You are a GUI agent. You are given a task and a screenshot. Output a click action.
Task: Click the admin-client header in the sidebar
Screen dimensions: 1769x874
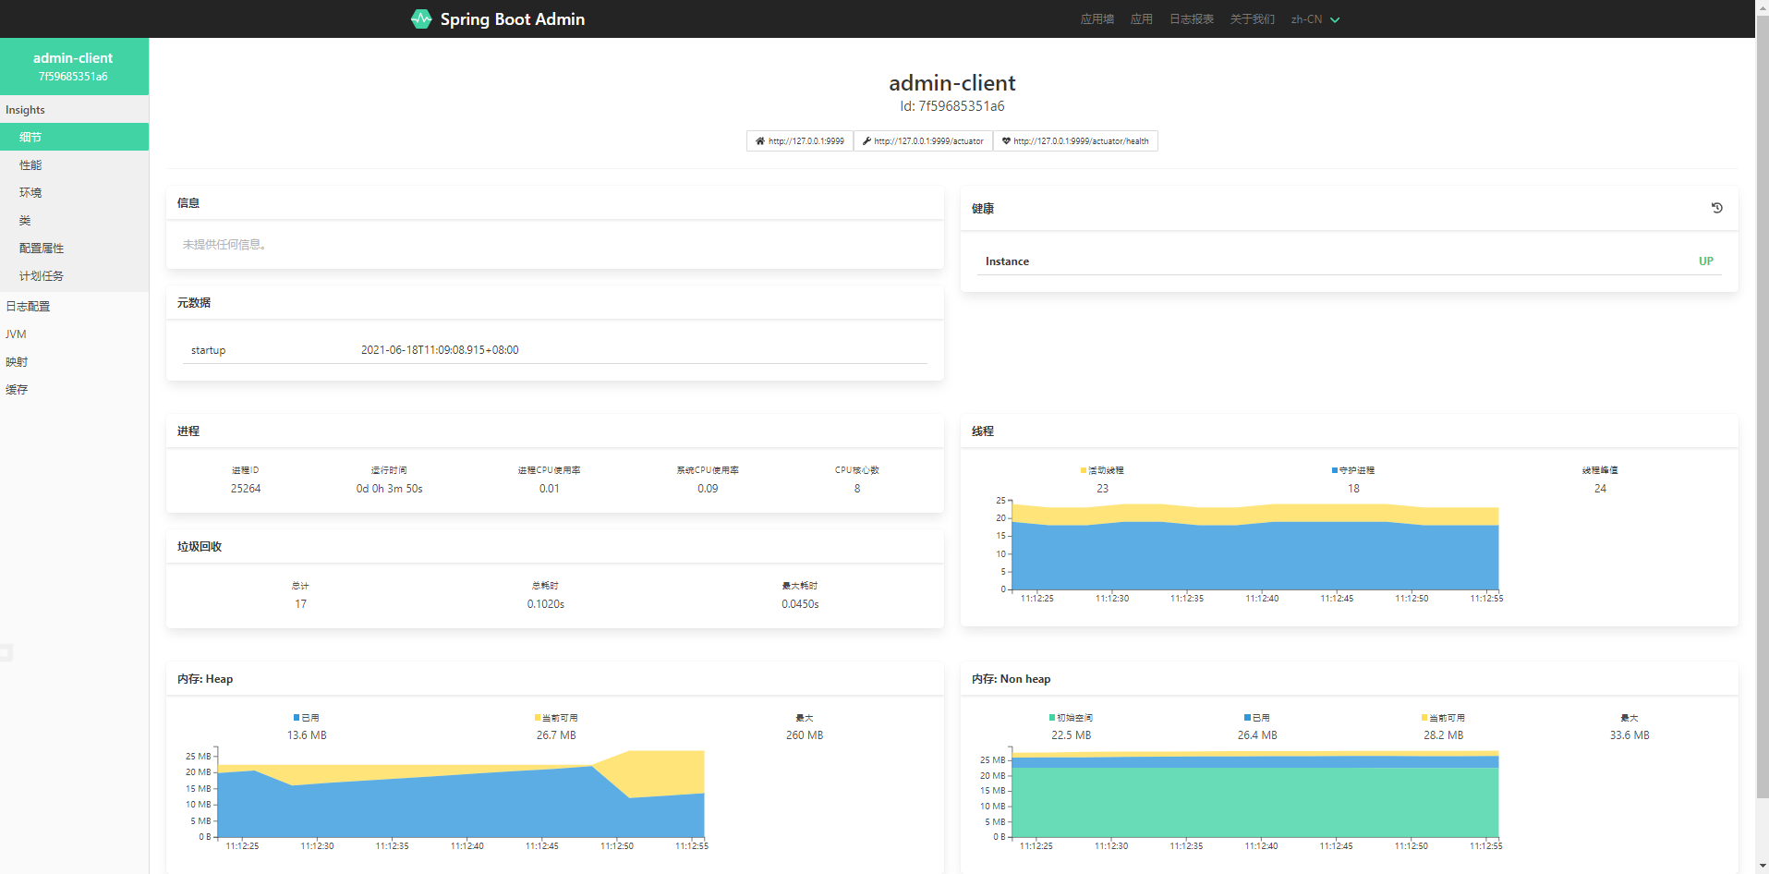pos(74,67)
